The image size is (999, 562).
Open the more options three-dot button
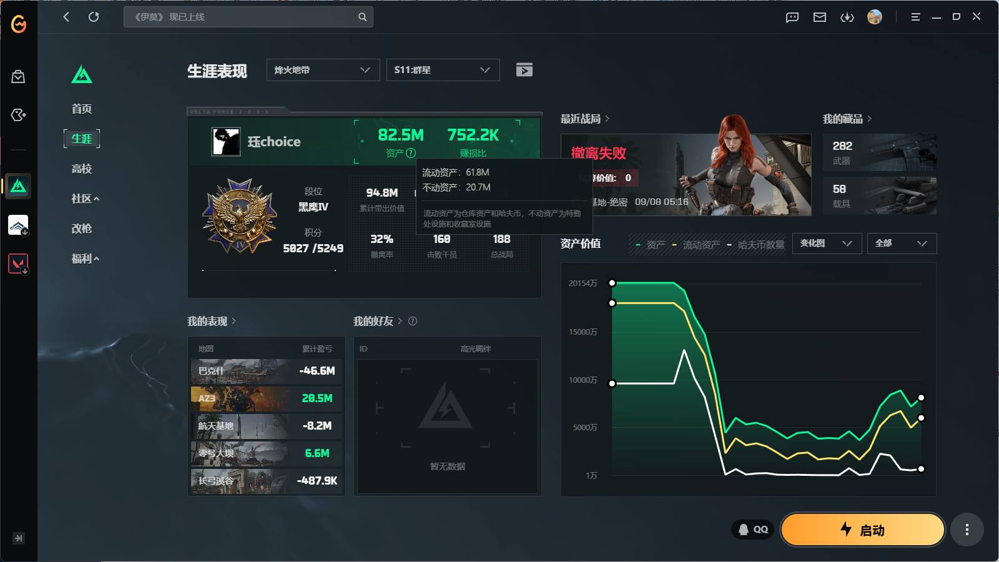coord(967,530)
